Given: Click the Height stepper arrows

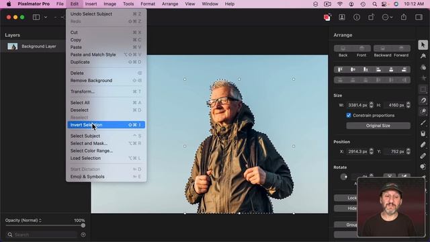Looking at the screenshot, I should tap(408, 105).
